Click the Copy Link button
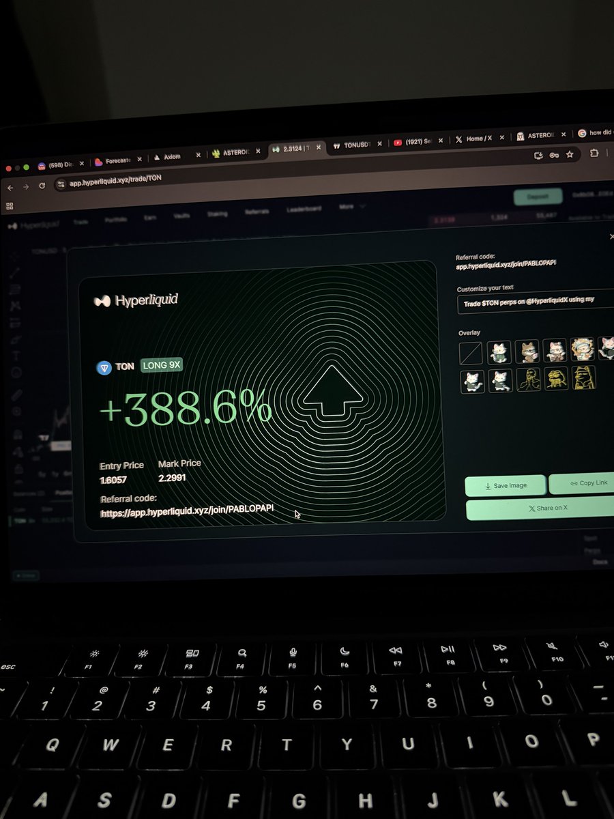Screen dimensions: 614x819 point(582,483)
